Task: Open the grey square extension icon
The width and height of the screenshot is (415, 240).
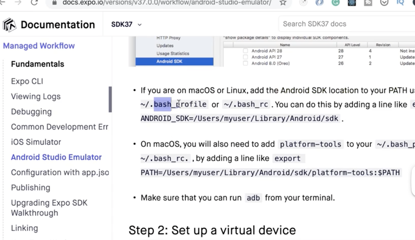Action: (x=368, y=3)
